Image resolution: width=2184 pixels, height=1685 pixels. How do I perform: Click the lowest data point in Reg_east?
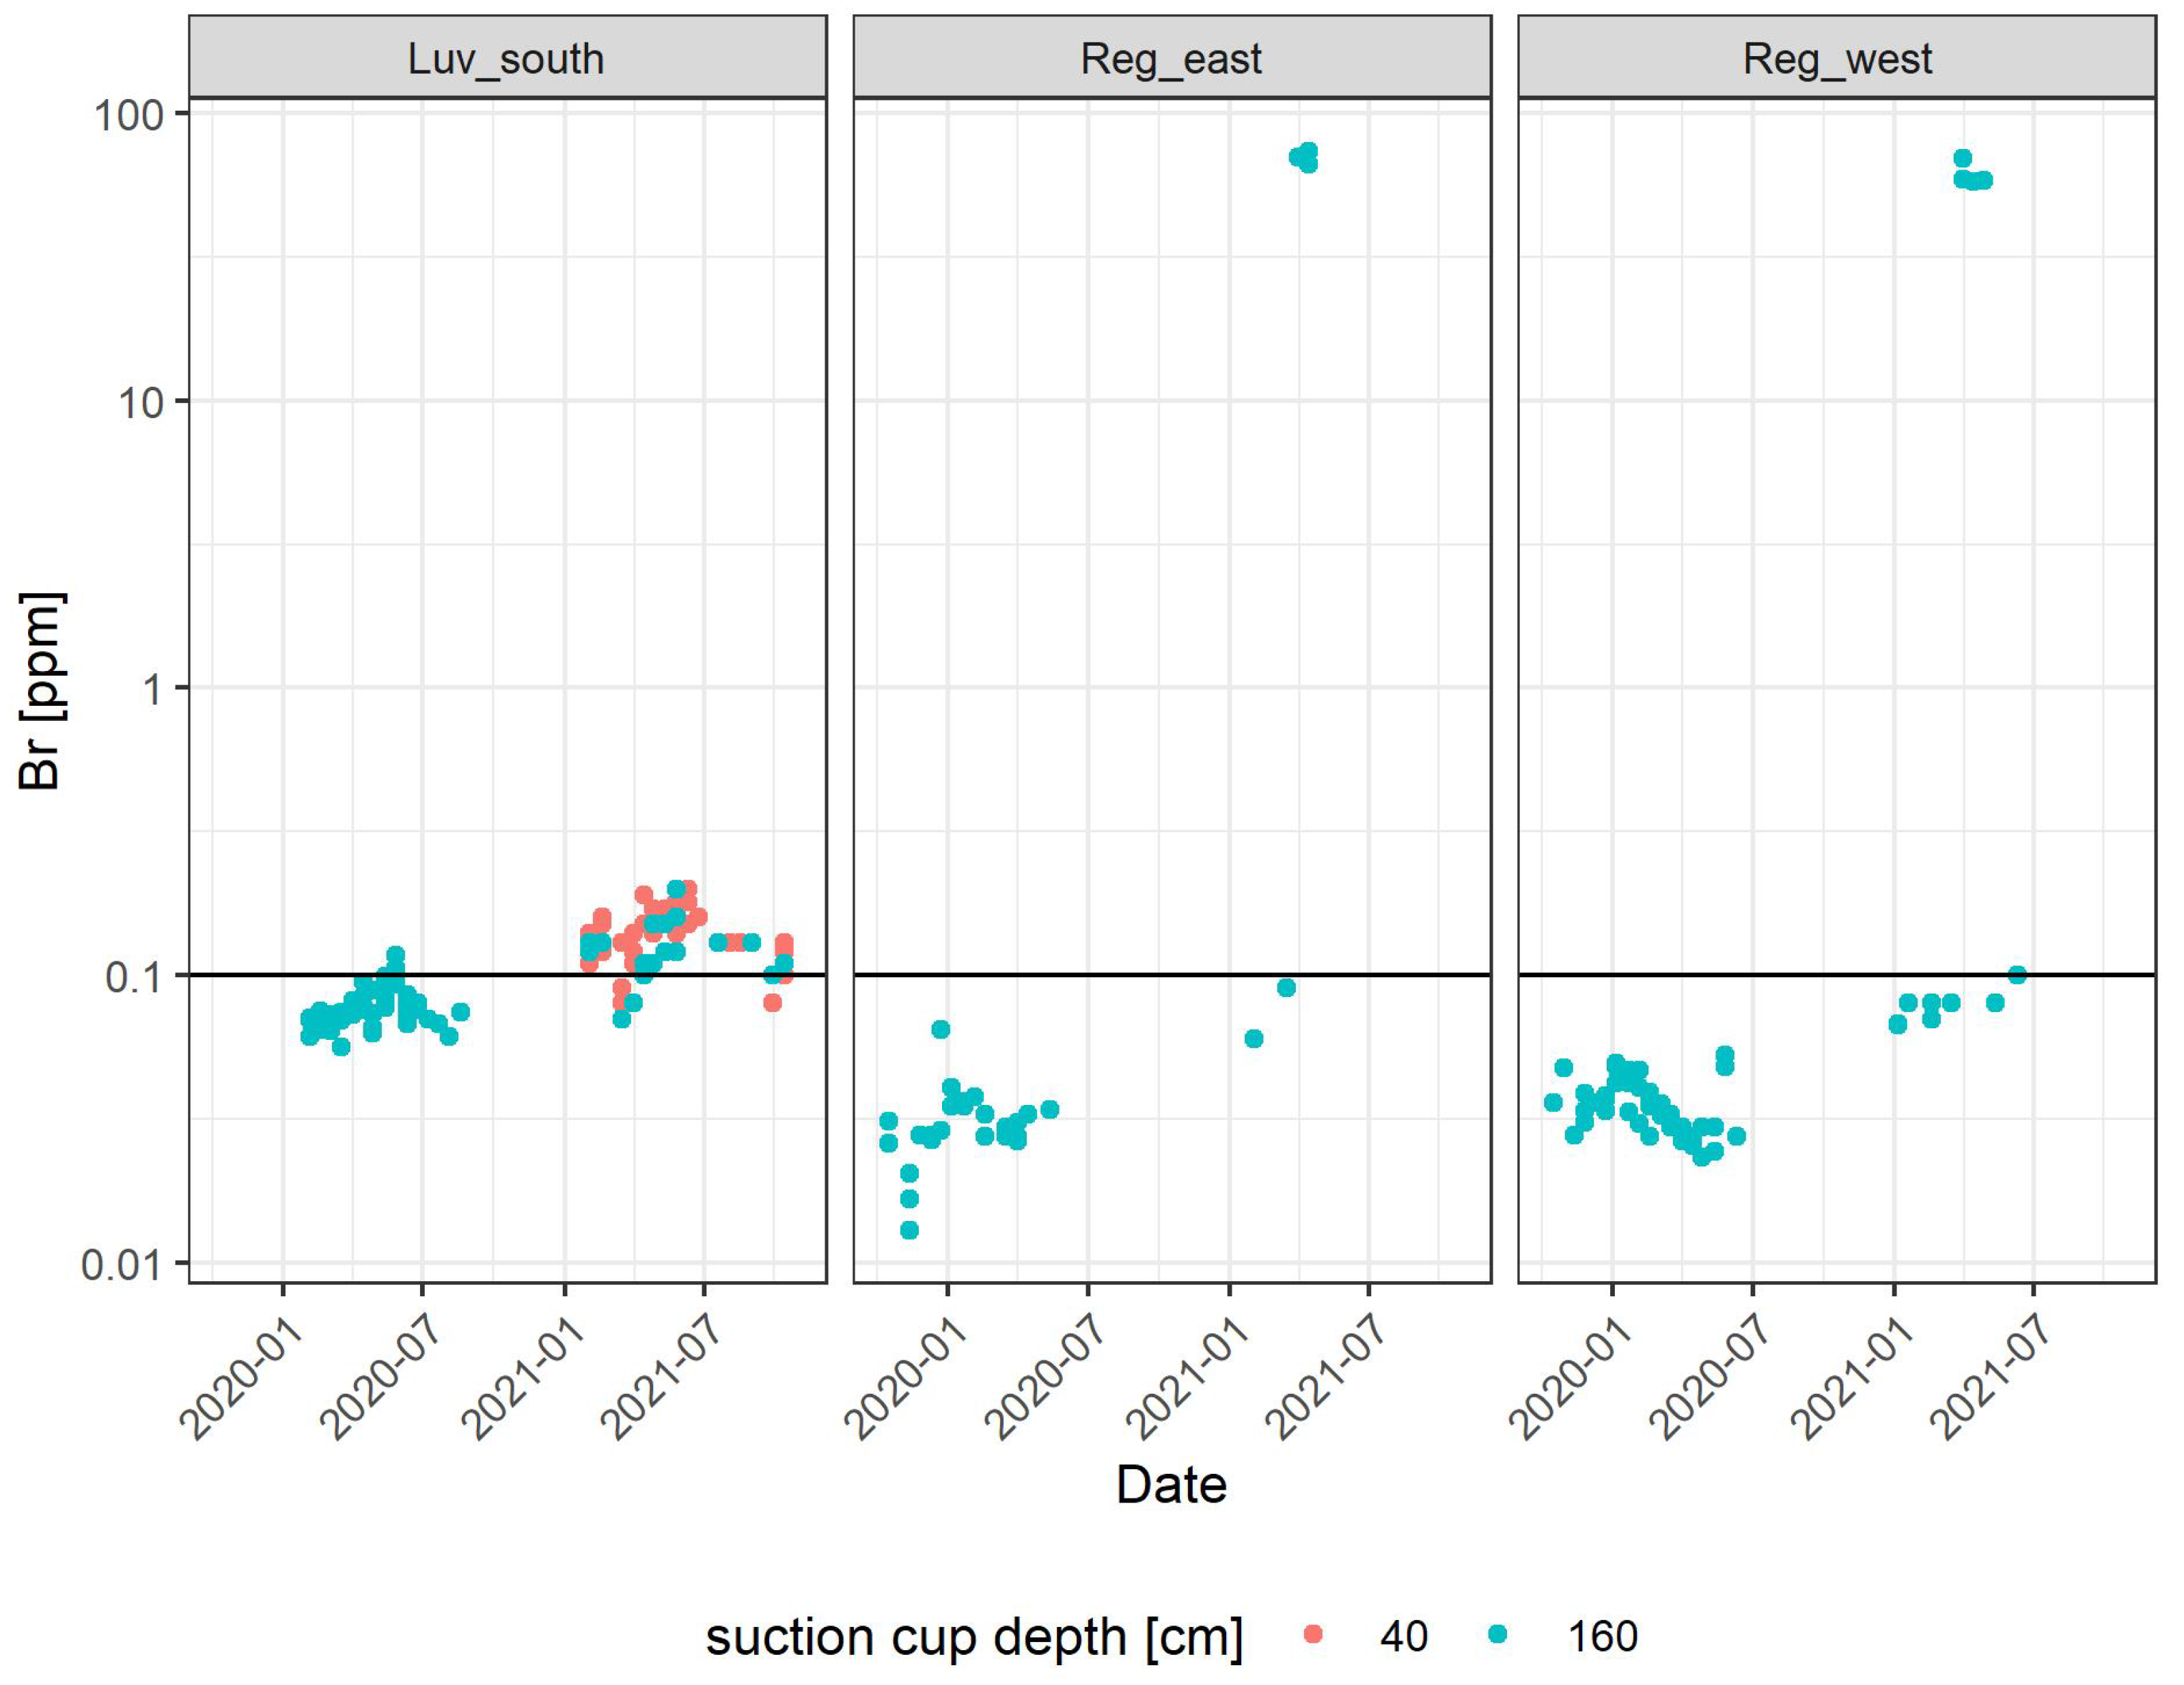tap(909, 1230)
